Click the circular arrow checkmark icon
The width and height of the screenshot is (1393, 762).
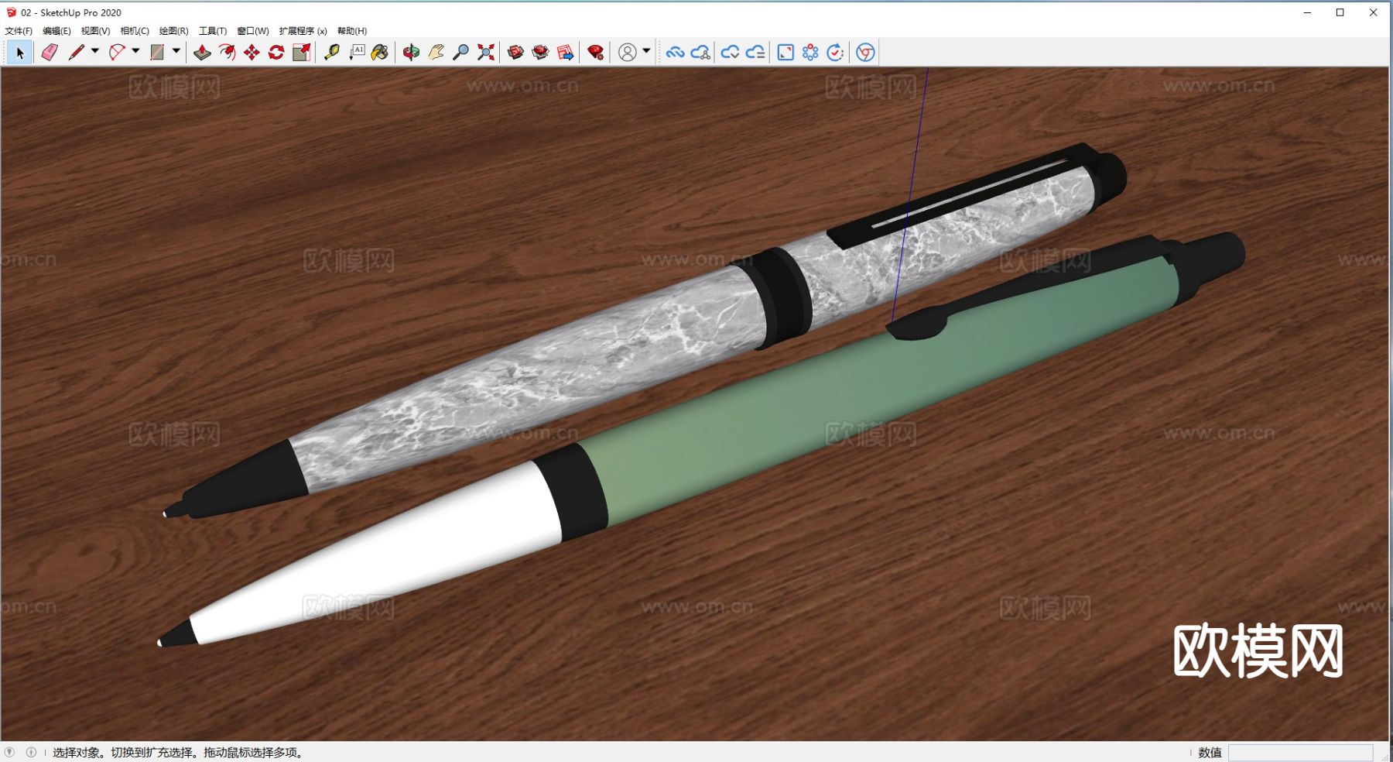(835, 53)
